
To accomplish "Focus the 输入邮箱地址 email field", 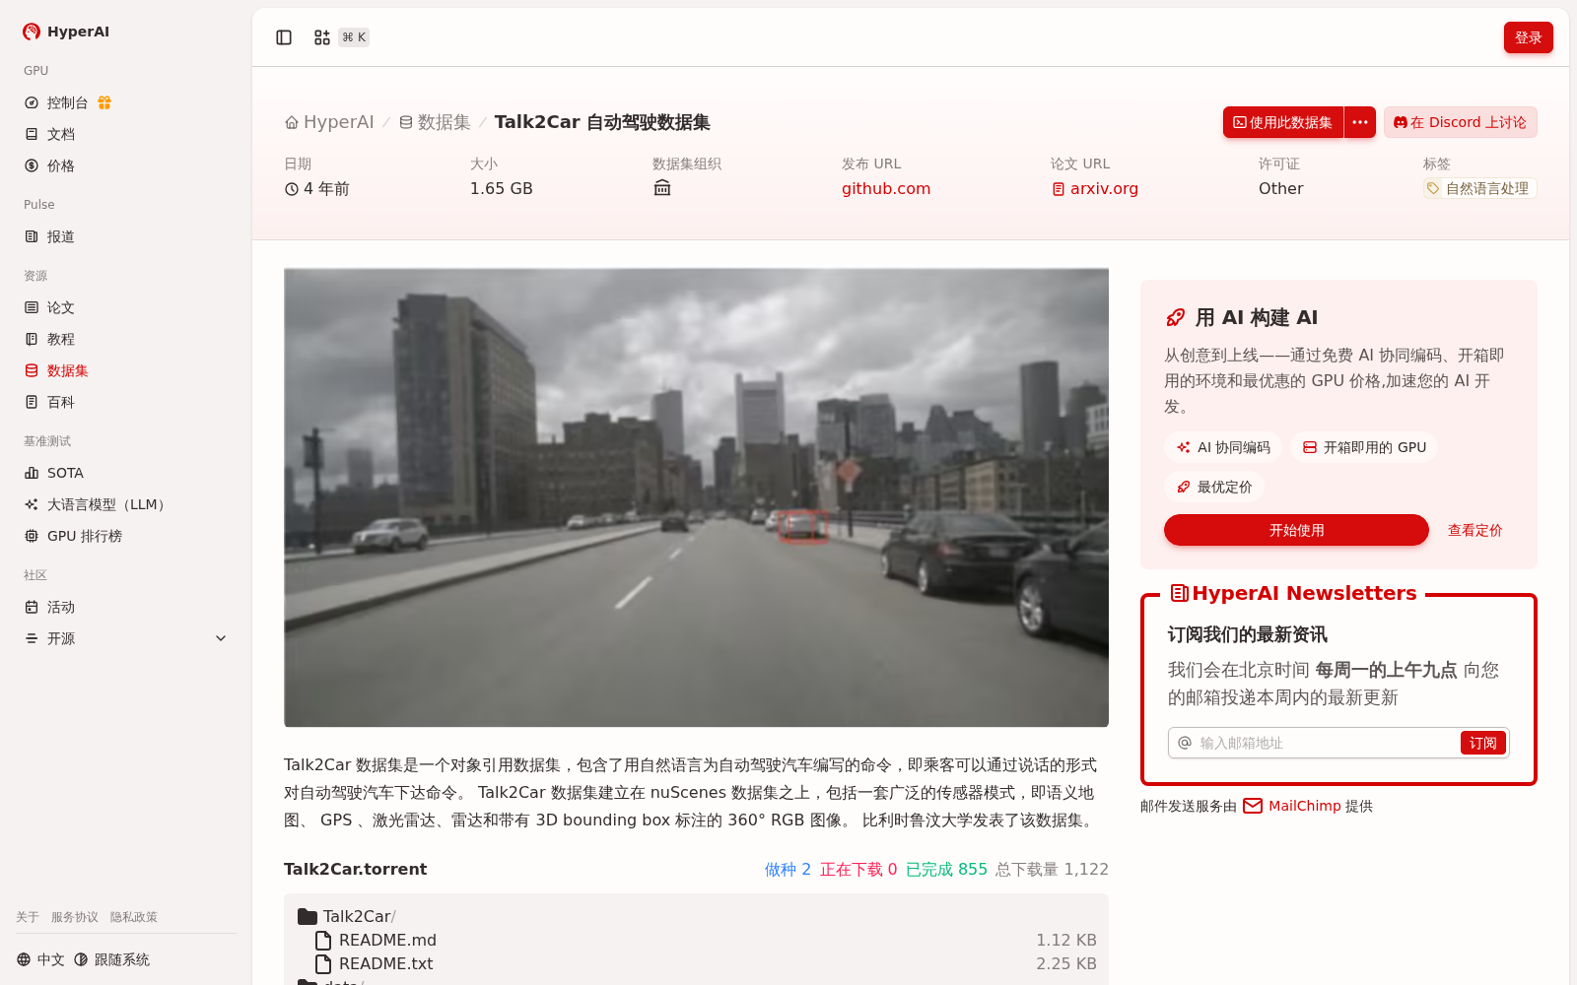I will pyautogui.click(x=1326, y=743).
